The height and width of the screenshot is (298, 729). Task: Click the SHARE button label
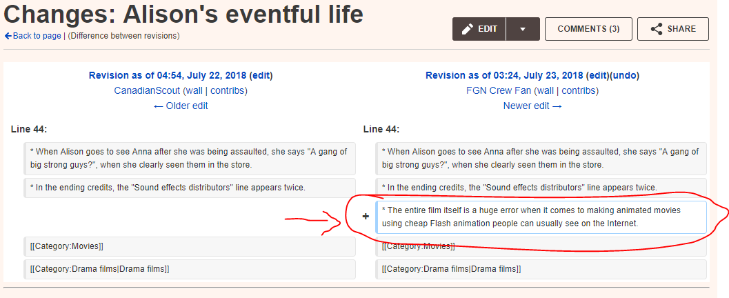pyautogui.click(x=681, y=29)
